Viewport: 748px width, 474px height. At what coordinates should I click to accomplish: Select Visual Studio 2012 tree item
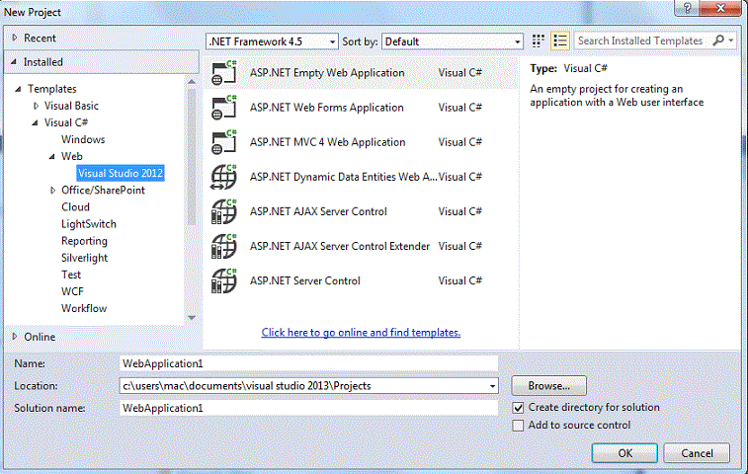pyautogui.click(x=121, y=173)
